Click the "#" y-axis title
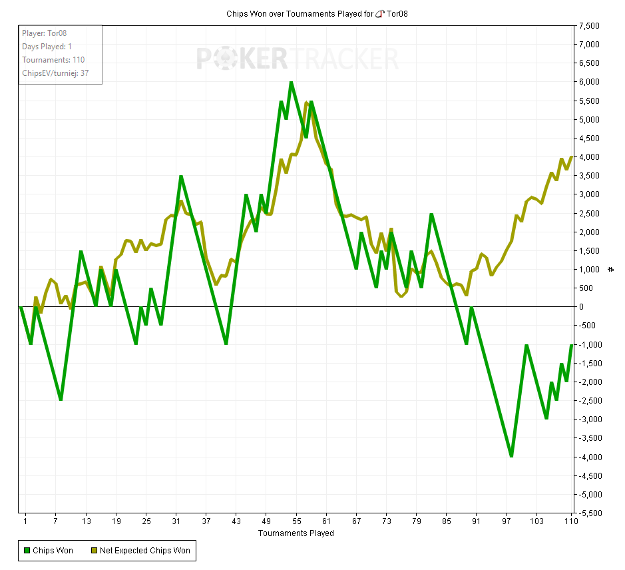 pos(610,270)
